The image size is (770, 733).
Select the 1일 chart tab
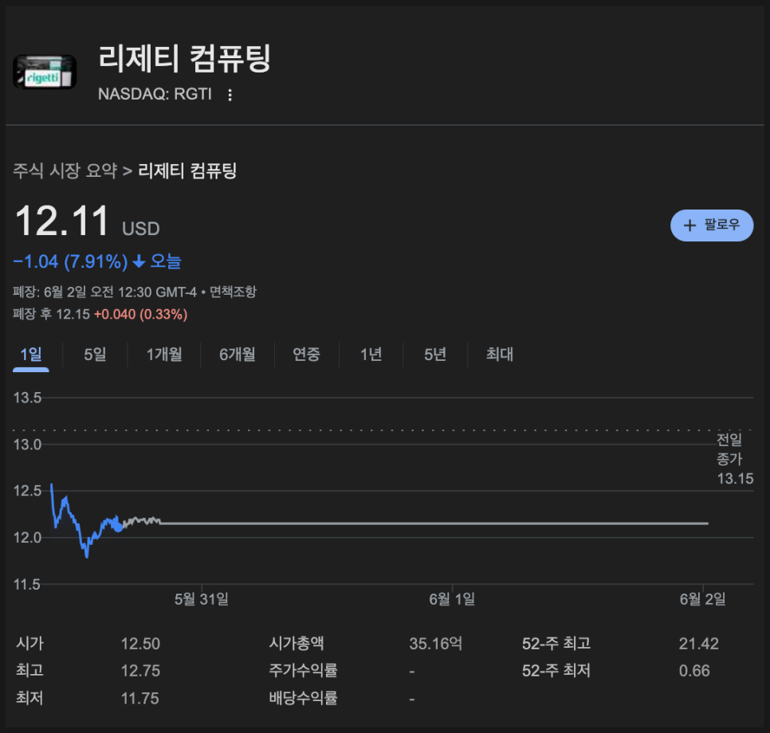tap(31, 355)
